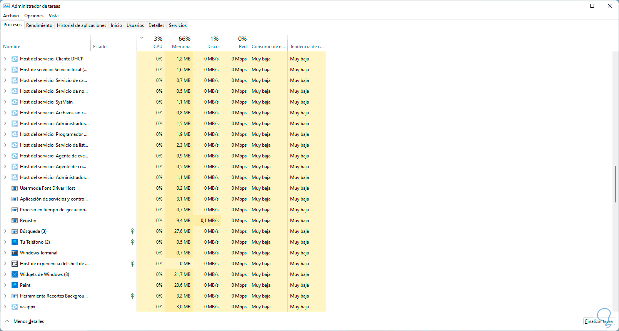This screenshot has height=331, width=619.
Task: Click the wsappx gear icon
Action: [x=15, y=307]
